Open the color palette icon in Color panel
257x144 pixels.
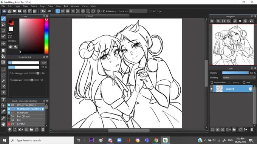11,47
